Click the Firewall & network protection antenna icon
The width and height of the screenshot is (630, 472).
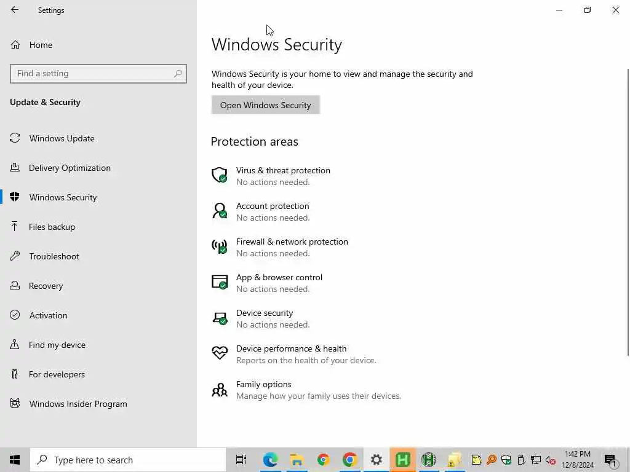pos(220,246)
